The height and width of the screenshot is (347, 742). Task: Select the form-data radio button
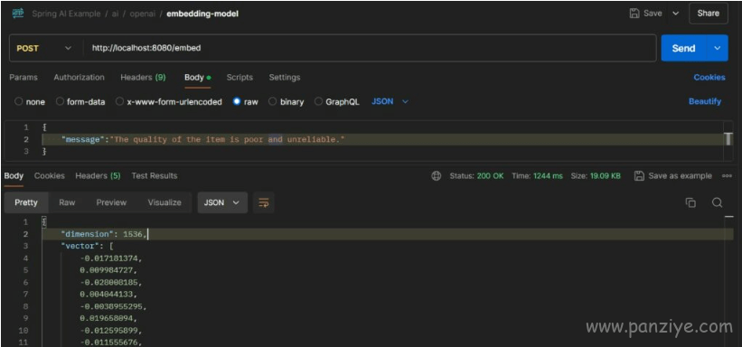pyautogui.click(x=60, y=102)
